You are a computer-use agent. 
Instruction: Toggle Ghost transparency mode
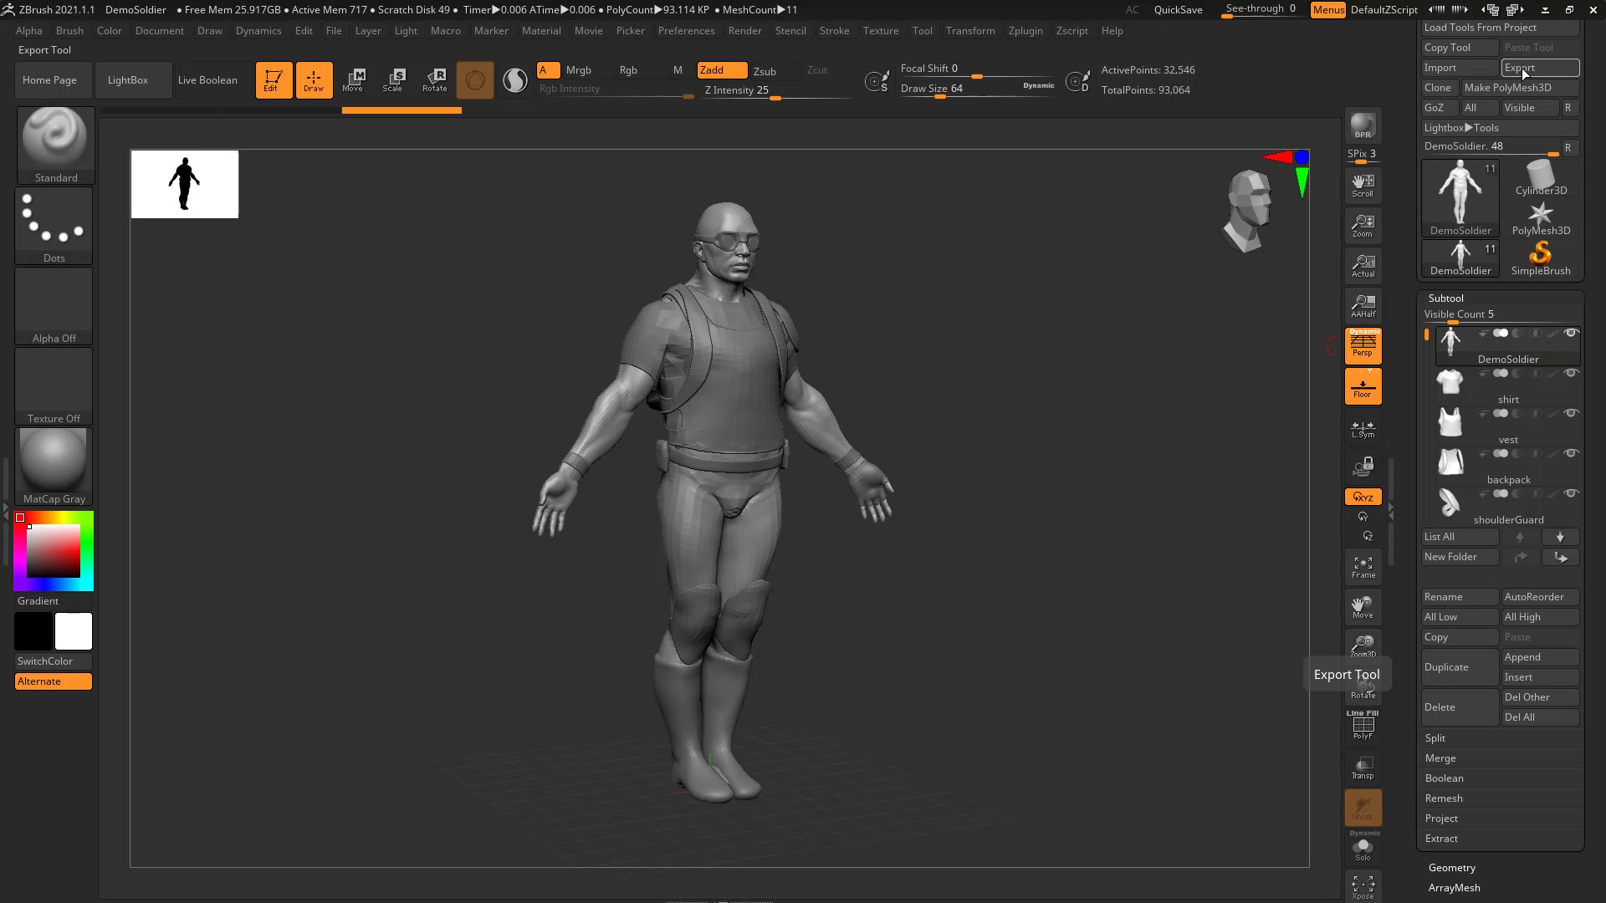[1363, 808]
